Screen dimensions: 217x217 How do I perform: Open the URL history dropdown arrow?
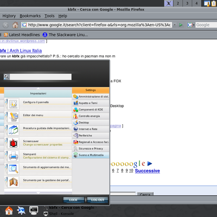pyautogui.click(x=175, y=25)
